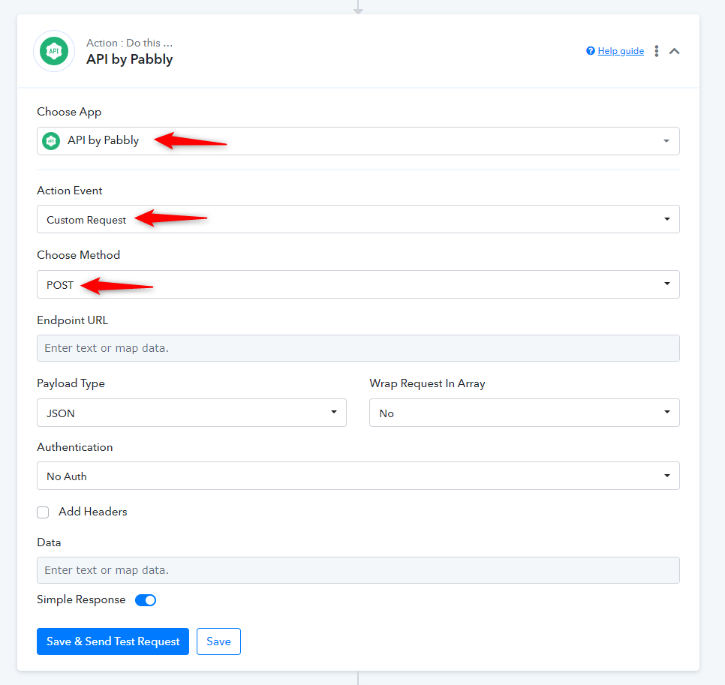The image size is (725, 685).
Task: Open the Choose Method dropdown showing POST
Action: point(358,284)
